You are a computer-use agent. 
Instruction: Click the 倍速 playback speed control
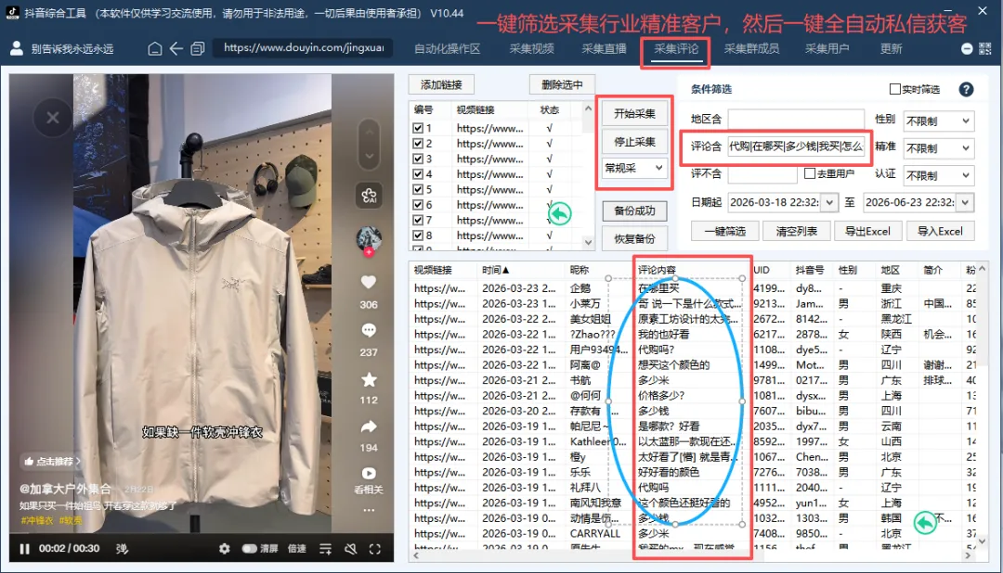coord(299,549)
